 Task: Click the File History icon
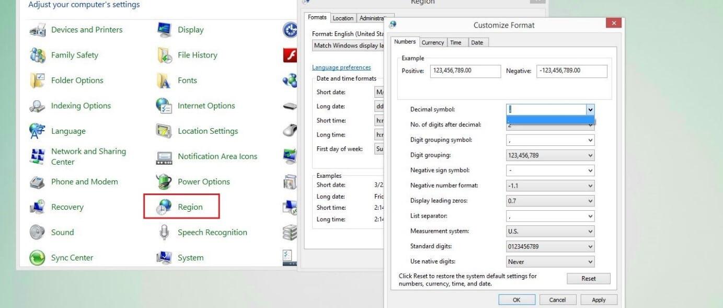point(164,55)
